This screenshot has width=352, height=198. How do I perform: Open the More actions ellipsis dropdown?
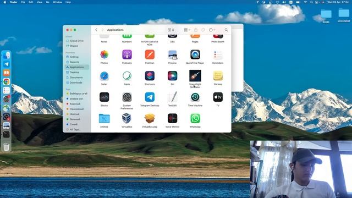212,30
